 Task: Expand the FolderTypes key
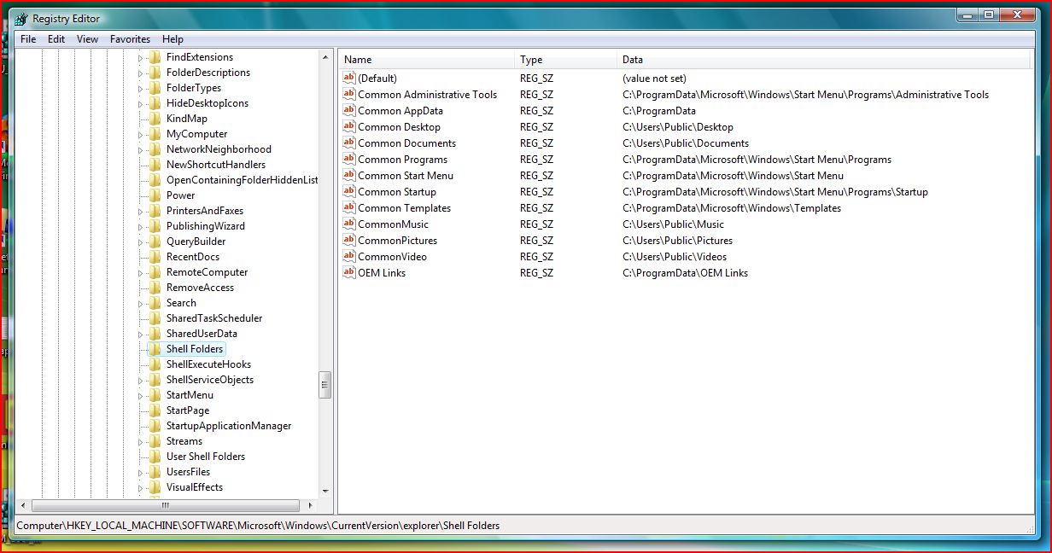click(x=141, y=88)
